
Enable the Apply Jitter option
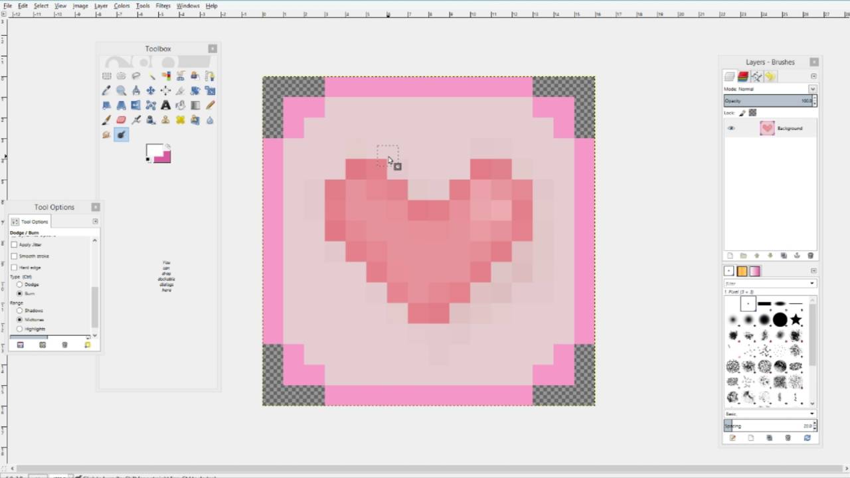click(x=13, y=244)
